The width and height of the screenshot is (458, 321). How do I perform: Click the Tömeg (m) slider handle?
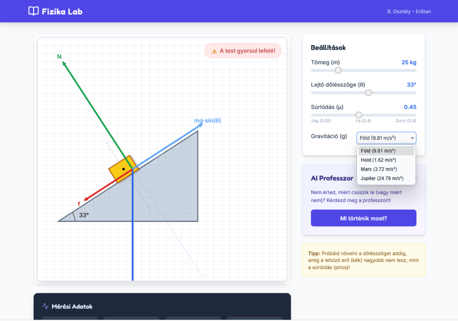tap(338, 70)
